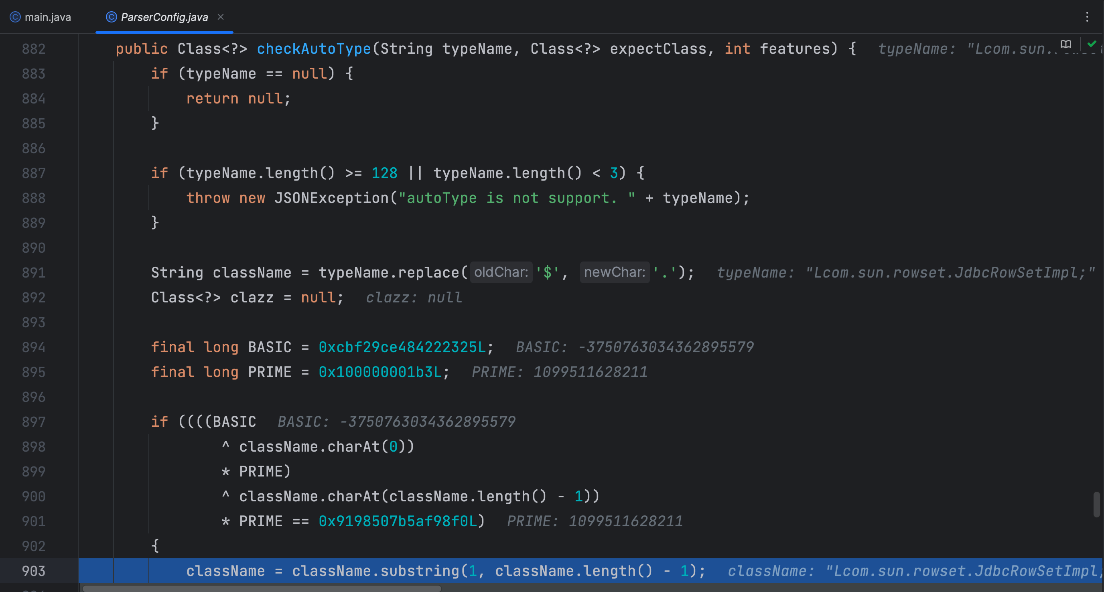1104x592 pixels.
Task: Set breakpoint at gutter line 887
Action: 33,173
